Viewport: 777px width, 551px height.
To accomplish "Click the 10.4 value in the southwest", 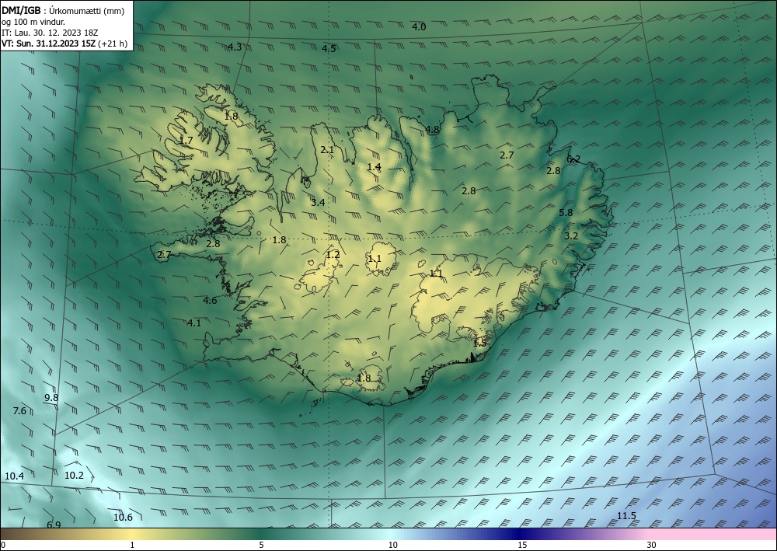I will tap(14, 476).
